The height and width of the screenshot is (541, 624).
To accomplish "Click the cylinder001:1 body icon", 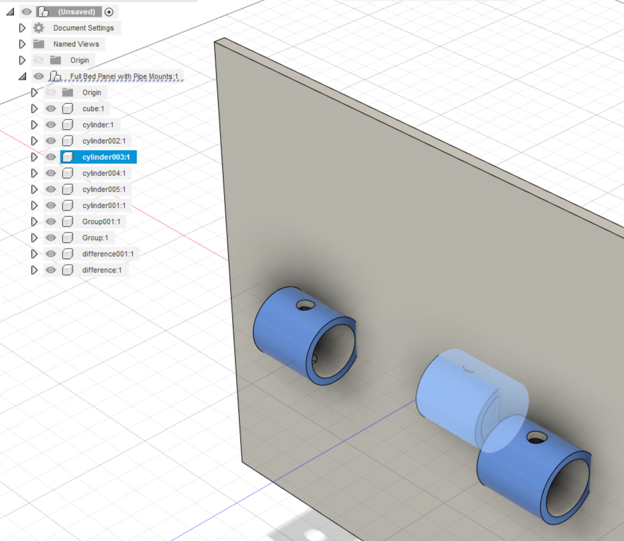I will click(68, 205).
